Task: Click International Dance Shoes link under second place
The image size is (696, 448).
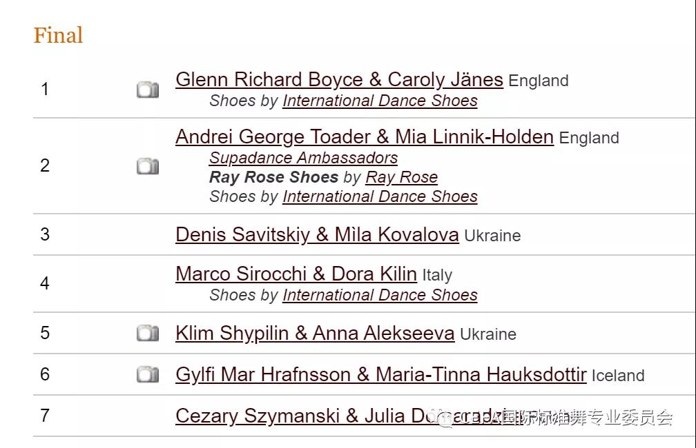Action: [380, 196]
